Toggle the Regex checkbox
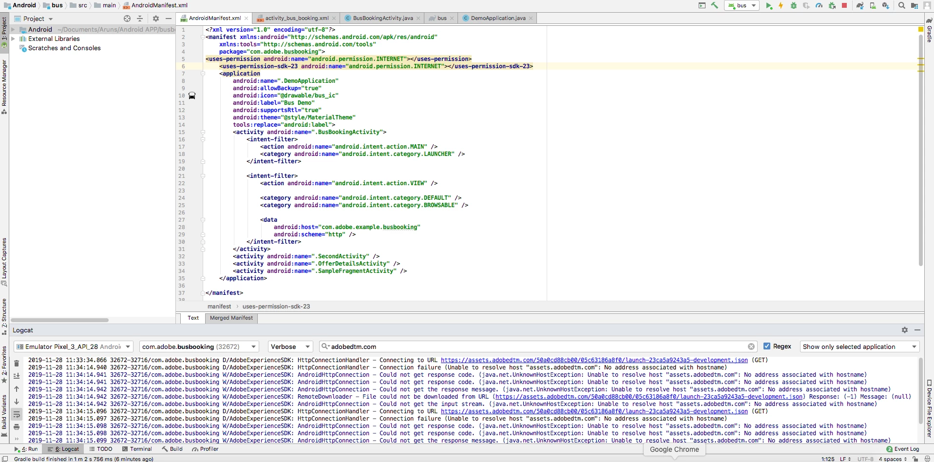The image size is (934, 462). (767, 346)
